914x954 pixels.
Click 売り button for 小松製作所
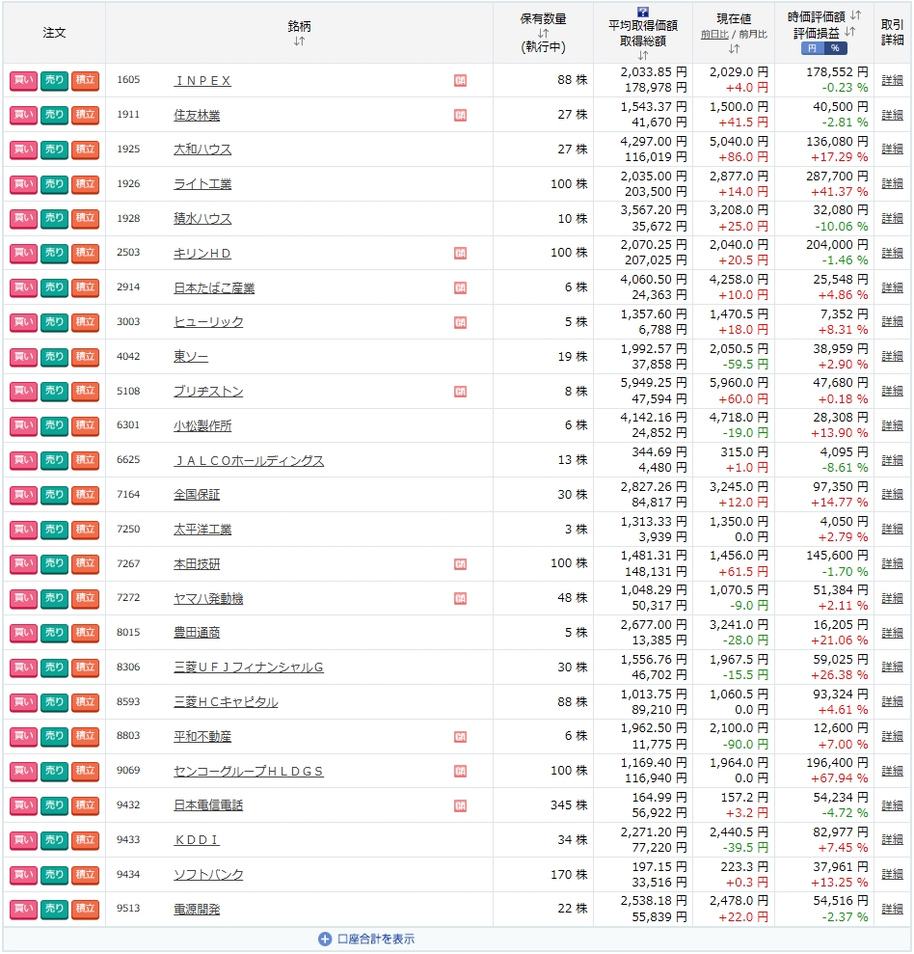point(54,426)
